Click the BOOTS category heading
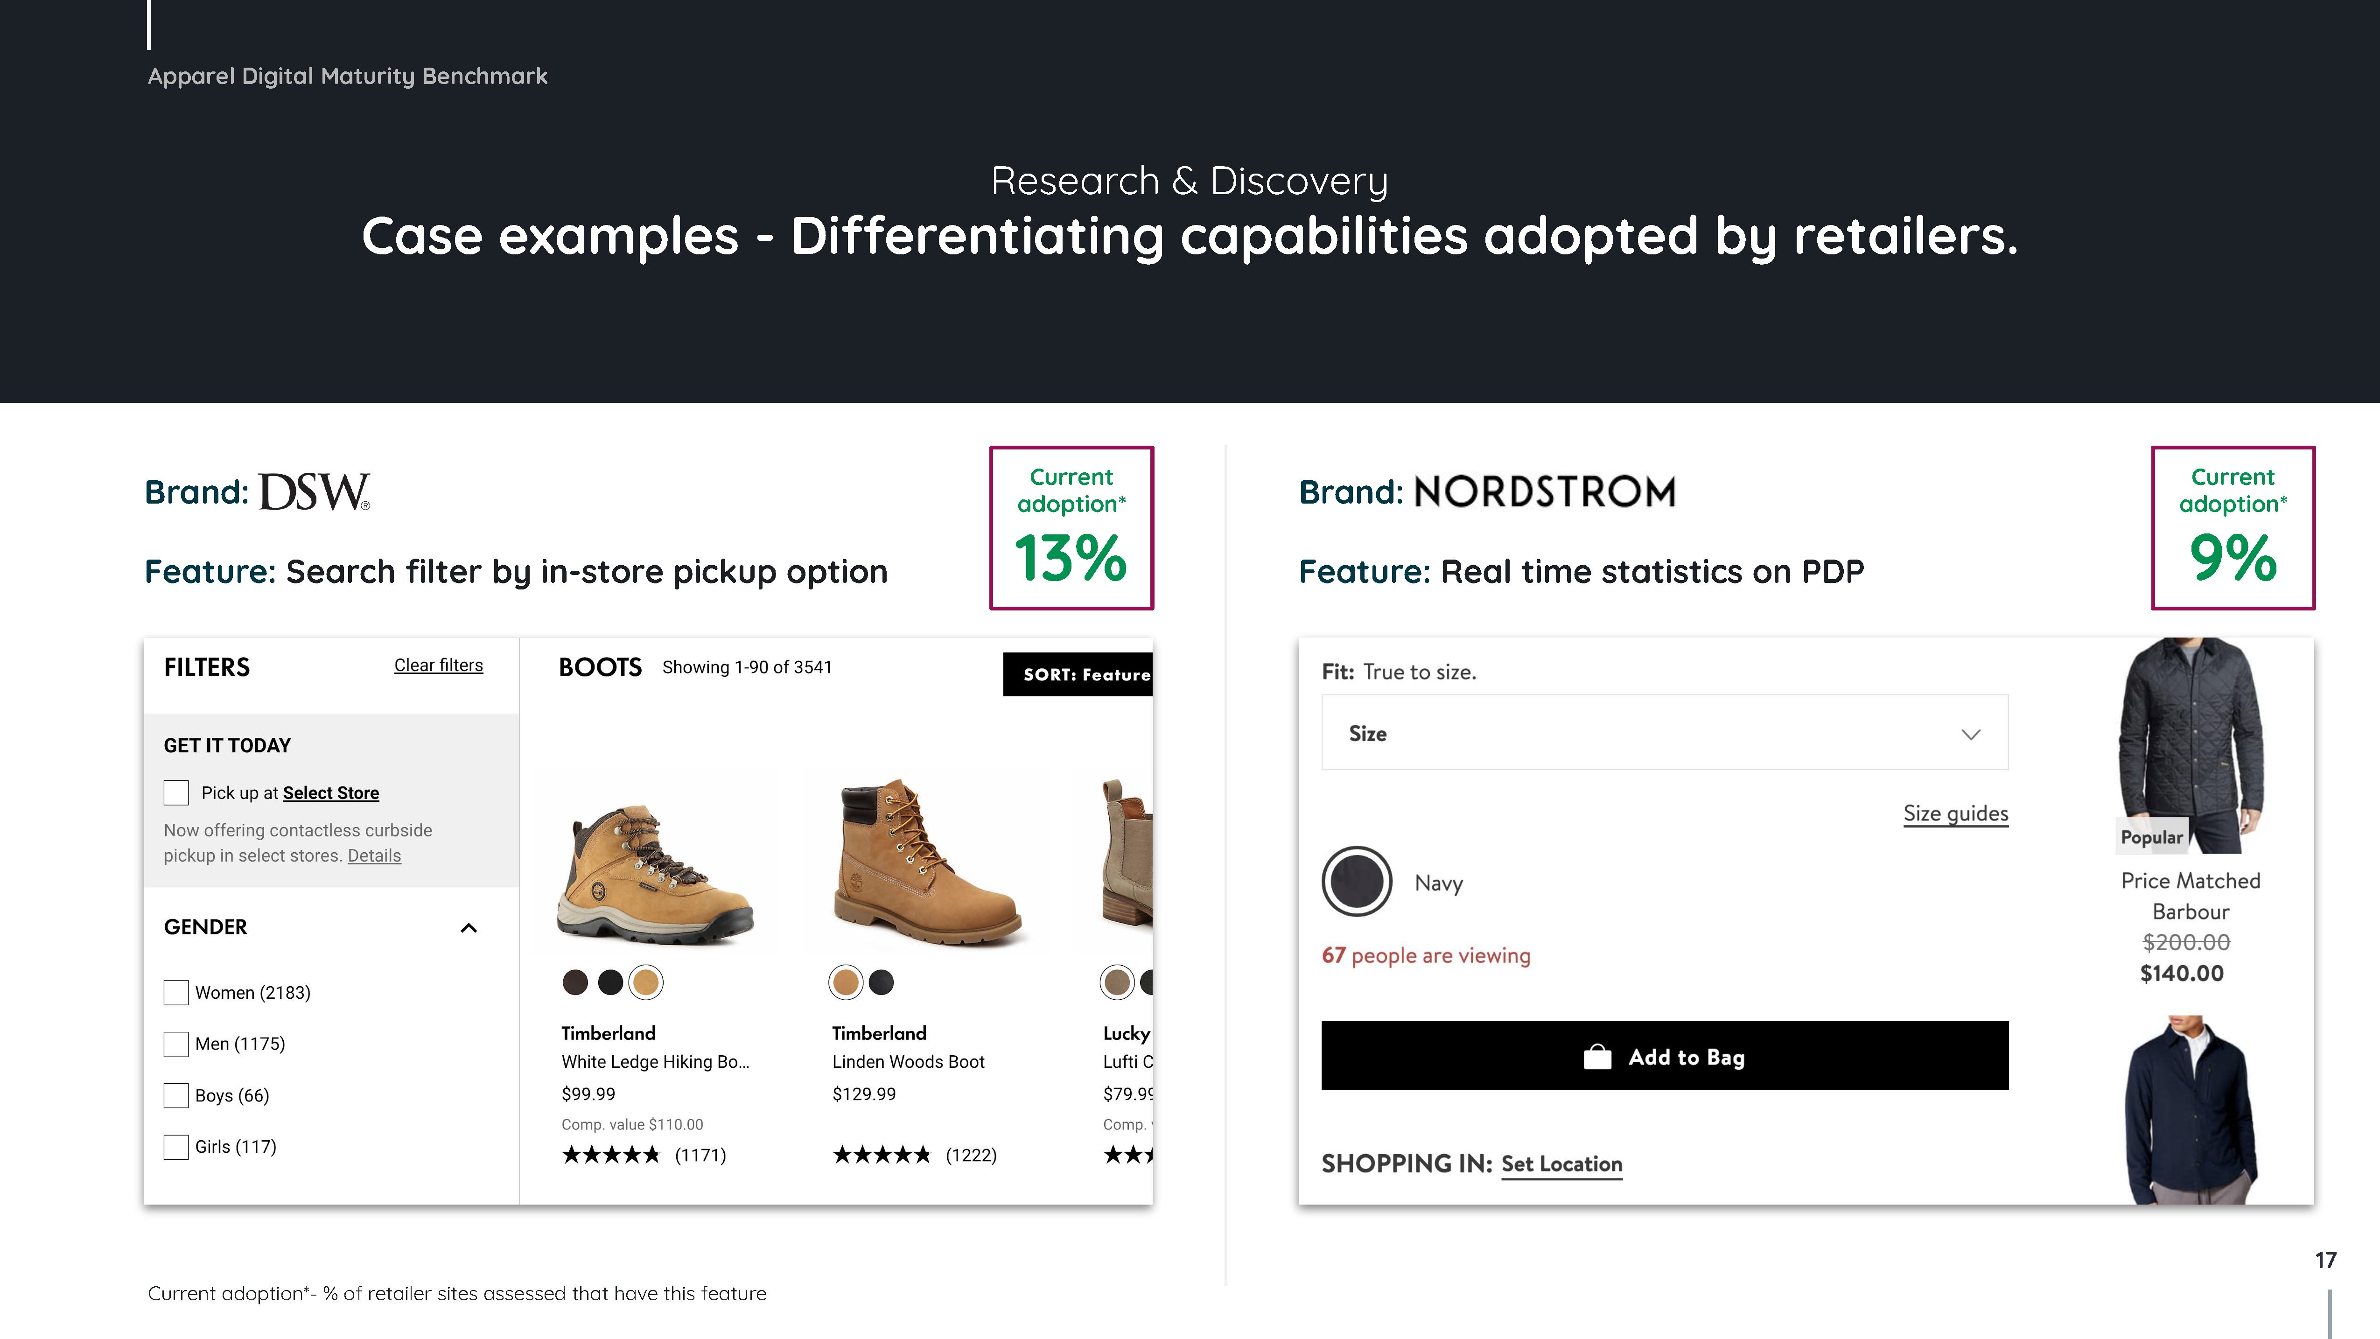This screenshot has height=1339, width=2380. 601,667
